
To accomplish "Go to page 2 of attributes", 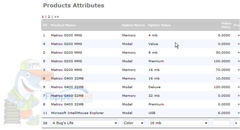I will [49, 17].
